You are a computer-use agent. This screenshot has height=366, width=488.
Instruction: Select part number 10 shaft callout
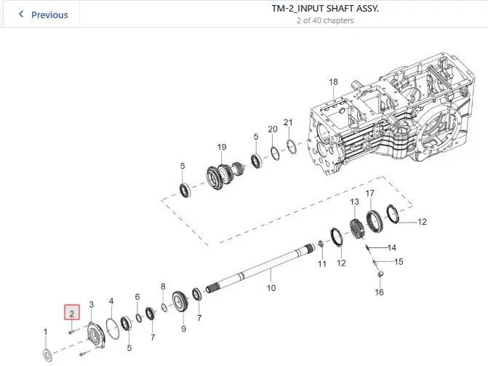tap(271, 288)
